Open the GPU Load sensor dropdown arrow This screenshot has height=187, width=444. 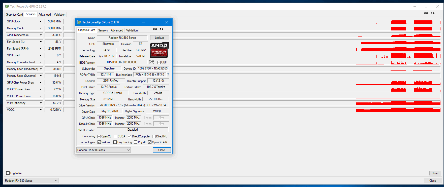coord(41,55)
